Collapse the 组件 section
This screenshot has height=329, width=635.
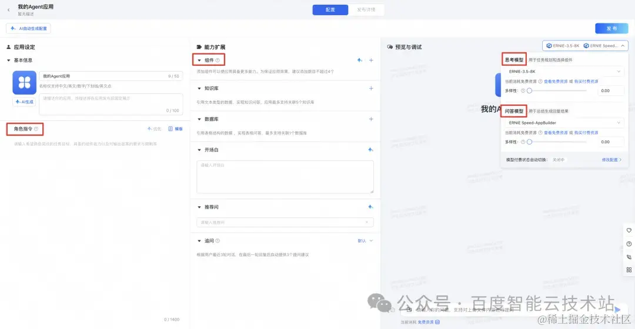(199, 61)
